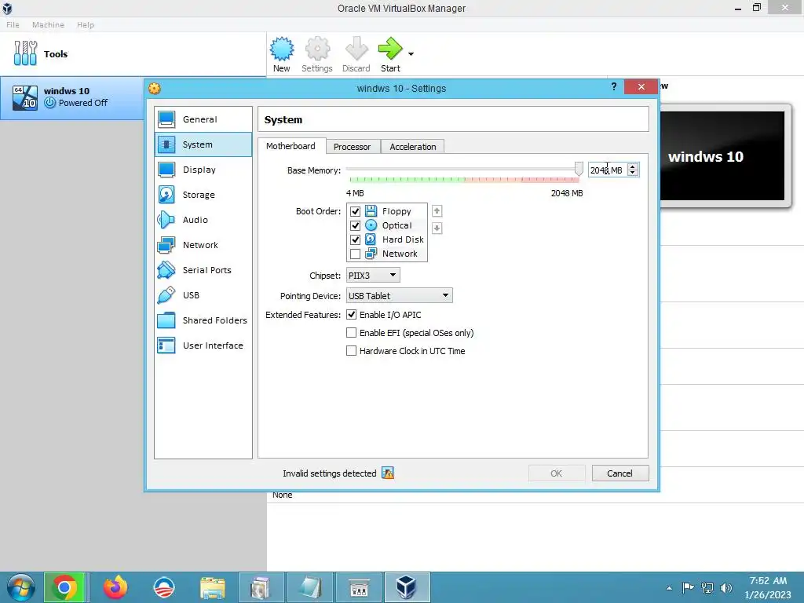Click the help question mark button

pyautogui.click(x=614, y=86)
